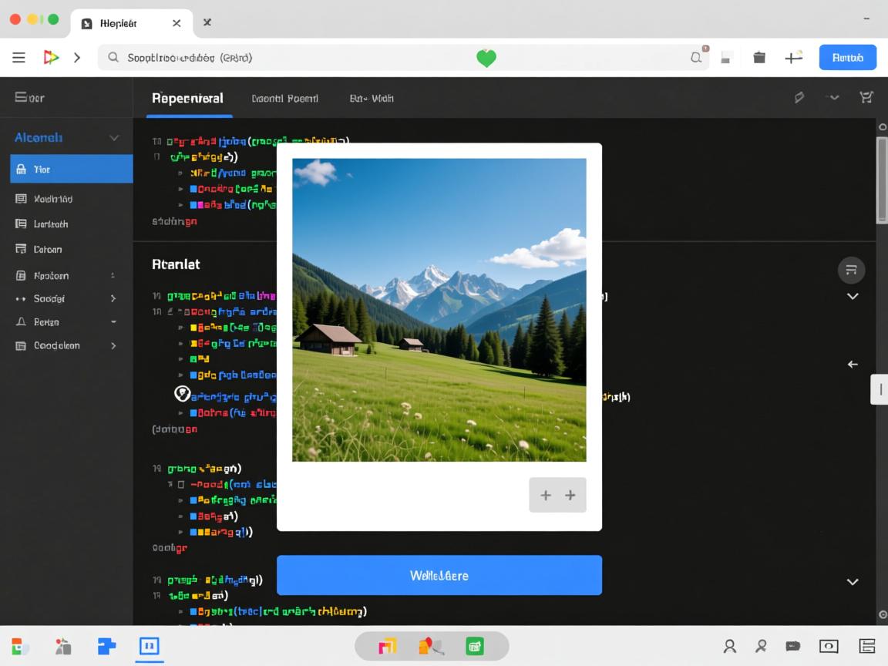
Task: Click the plus button in the image dialog
Action: pyautogui.click(x=557, y=495)
